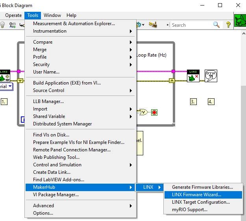This screenshot has height=221, width=246.
Task: Open the Help menu
Action: [71, 15]
